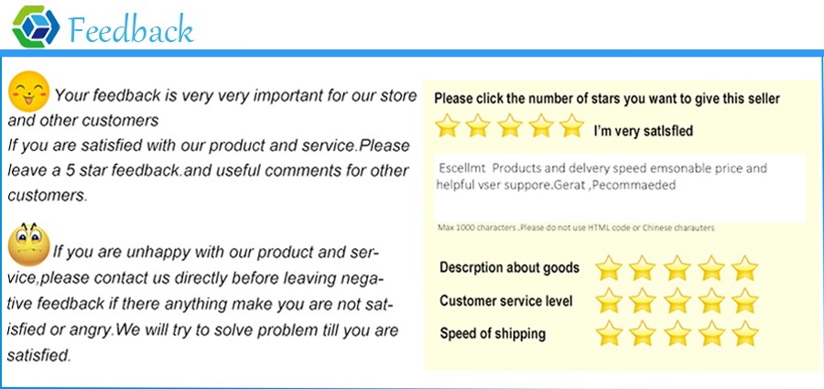Viewport: 824px width, 389px height.
Task: Click the hexagon logo beside Feedback
Action: point(36,27)
